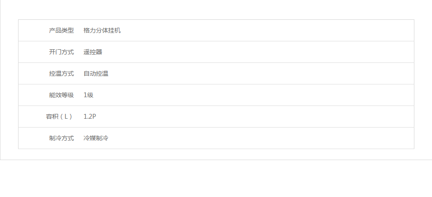Select the 自动控温 value text
The image size is (432, 197).
pos(96,74)
